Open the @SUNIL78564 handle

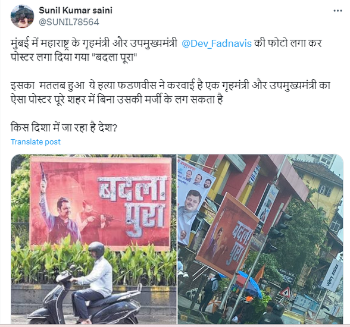[69, 22]
